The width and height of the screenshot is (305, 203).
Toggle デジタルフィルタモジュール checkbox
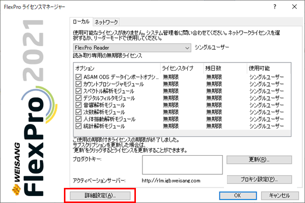tap(79, 98)
